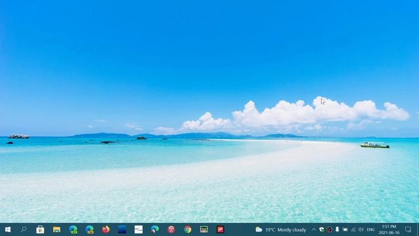Launch Firefox from taskbar
The height and width of the screenshot is (236, 419).
(x=106, y=229)
